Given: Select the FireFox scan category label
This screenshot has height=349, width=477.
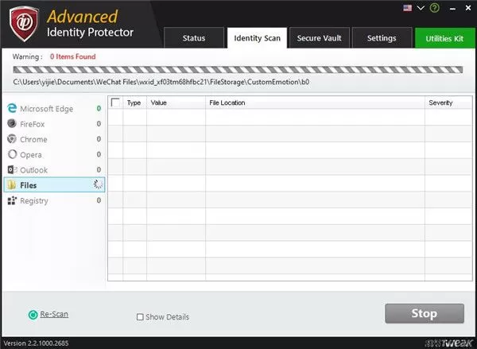Looking at the screenshot, I should 33,124.
